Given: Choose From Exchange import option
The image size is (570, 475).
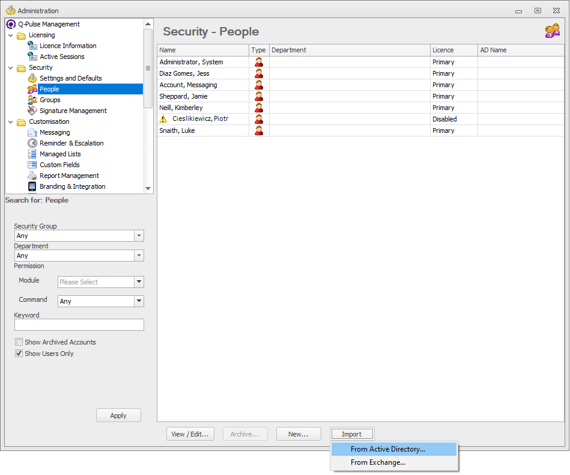Looking at the screenshot, I should click(394, 462).
